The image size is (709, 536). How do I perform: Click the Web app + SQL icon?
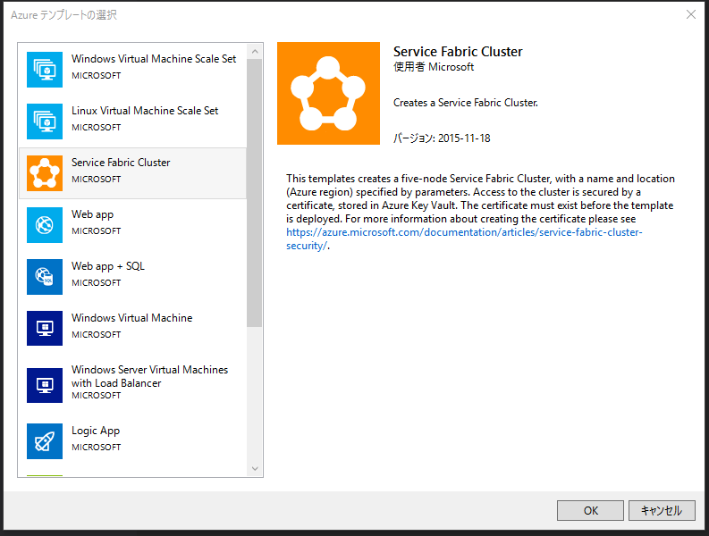click(45, 277)
